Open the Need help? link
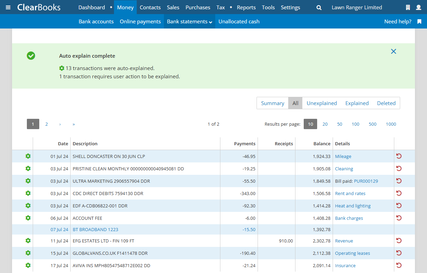Viewport: 427px width, 273px height. 398,22
